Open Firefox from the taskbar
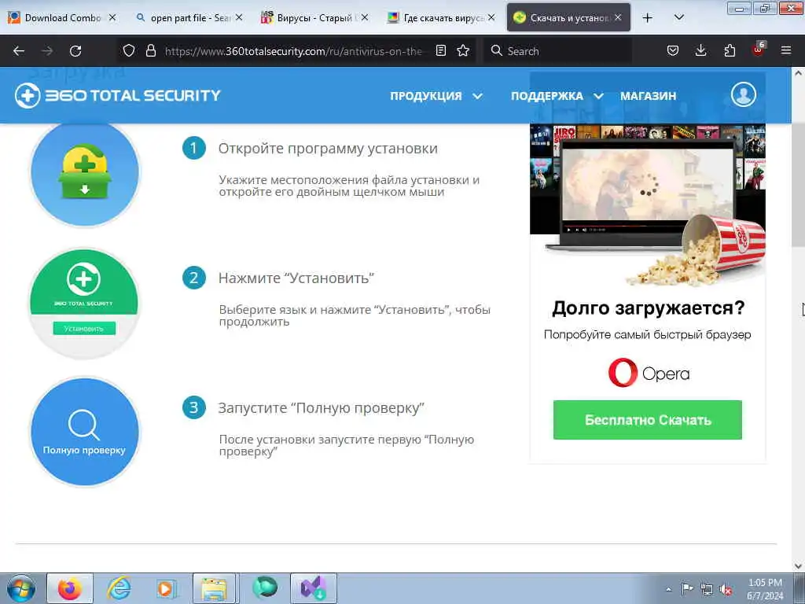805x604 pixels. 70,588
